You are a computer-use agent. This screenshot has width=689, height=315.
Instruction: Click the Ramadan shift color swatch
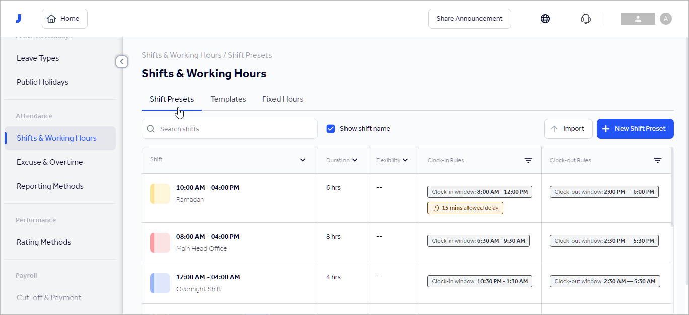(x=160, y=193)
